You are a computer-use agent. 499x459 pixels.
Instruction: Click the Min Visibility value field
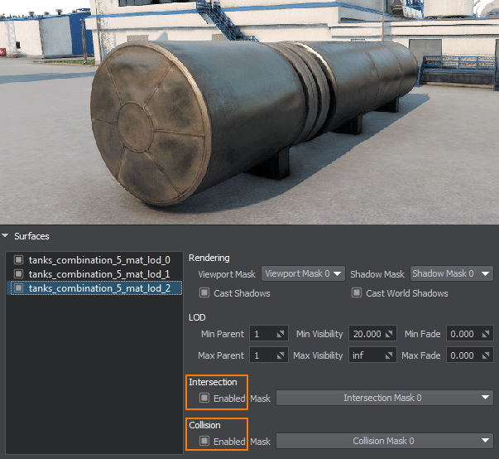(x=366, y=335)
